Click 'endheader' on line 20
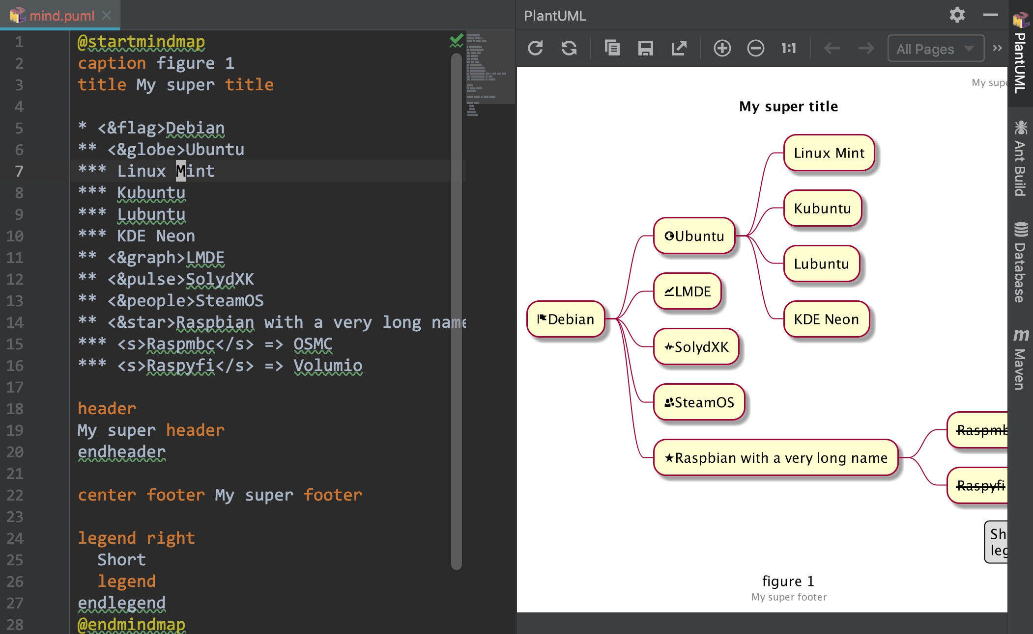The width and height of the screenshot is (1033, 634). pos(121,452)
